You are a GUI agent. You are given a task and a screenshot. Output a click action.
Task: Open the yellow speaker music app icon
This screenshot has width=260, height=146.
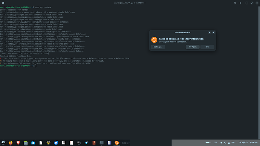pos(48,143)
